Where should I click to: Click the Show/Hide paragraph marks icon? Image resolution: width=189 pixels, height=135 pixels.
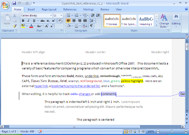(91, 26)
